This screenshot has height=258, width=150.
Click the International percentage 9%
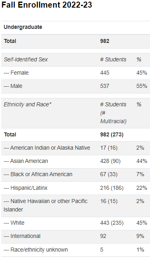point(140,236)
